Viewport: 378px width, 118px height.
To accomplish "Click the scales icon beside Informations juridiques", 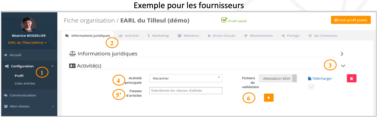I will (x=73, y=54).
